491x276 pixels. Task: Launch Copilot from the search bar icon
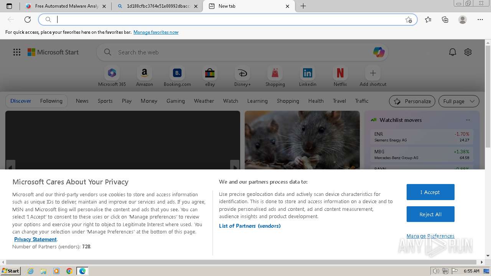pyautogui.click(x=379, y=52)
